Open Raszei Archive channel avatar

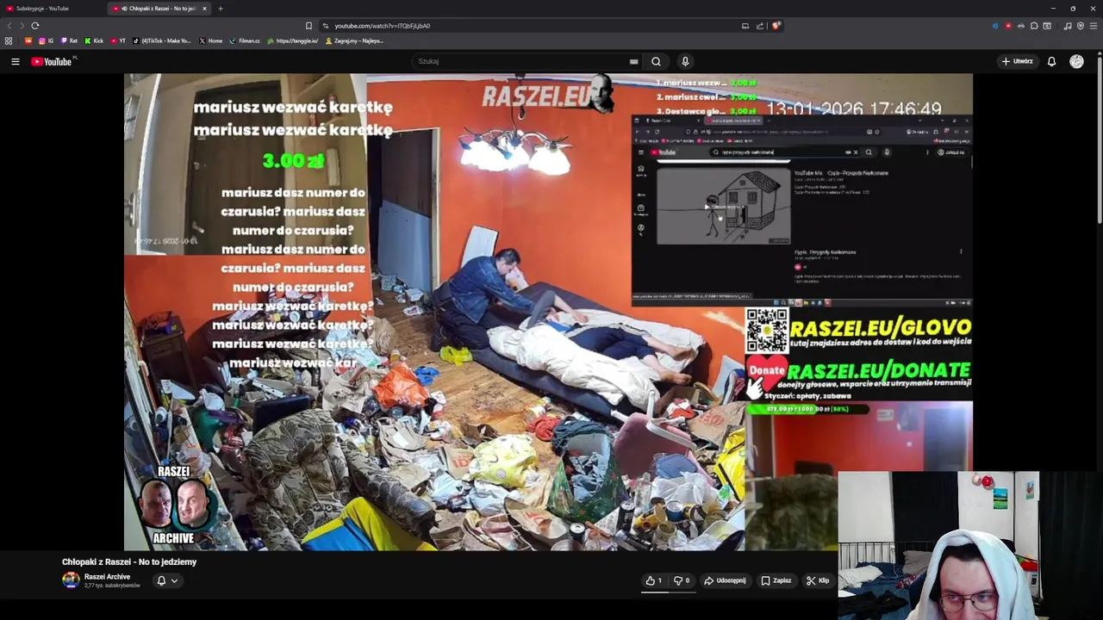(71, 580)
